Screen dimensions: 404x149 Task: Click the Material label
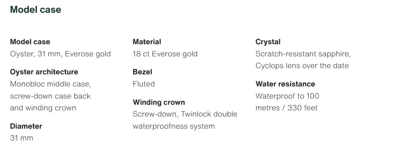coord(147,42)
